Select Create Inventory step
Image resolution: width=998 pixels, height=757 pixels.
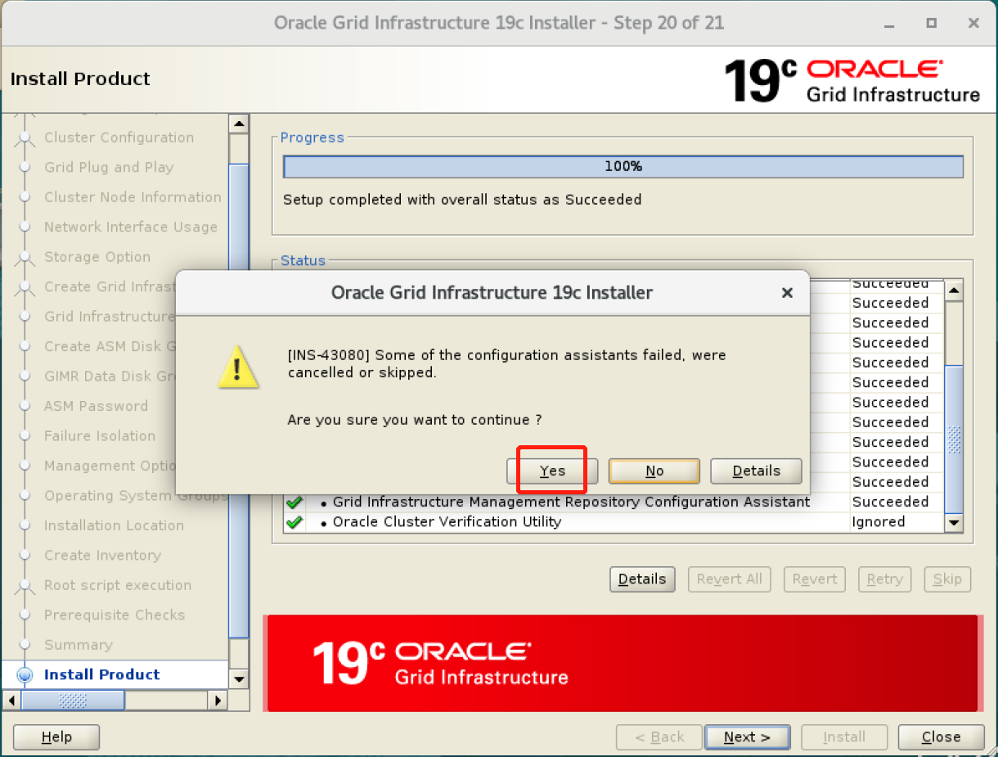pyautogui.click(x=102, y=555)
